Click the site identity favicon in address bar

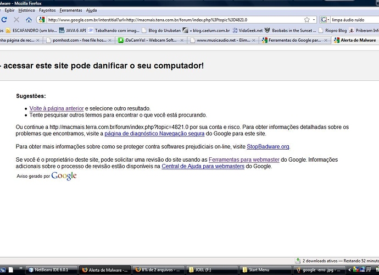(42, 20)
